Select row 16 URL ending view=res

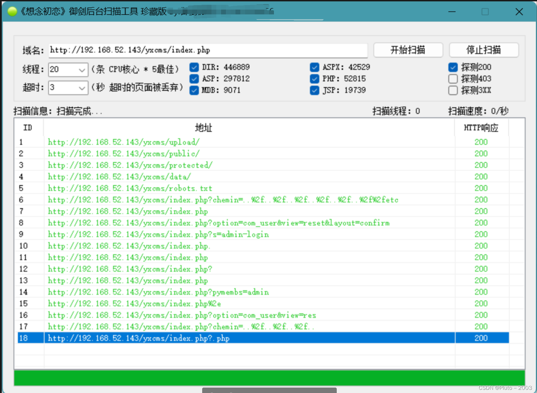click(263, 315)
